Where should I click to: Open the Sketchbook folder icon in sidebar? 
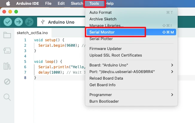point(7,35)
